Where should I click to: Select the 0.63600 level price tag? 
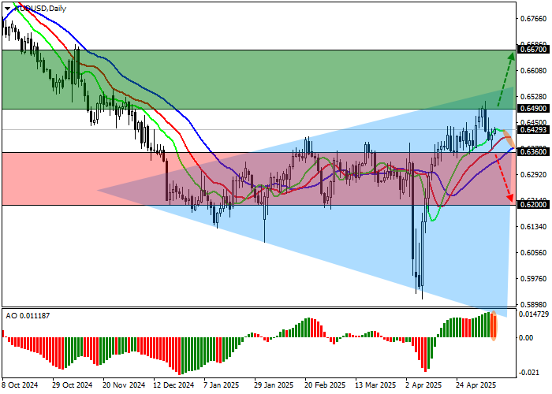coord(532,151)
